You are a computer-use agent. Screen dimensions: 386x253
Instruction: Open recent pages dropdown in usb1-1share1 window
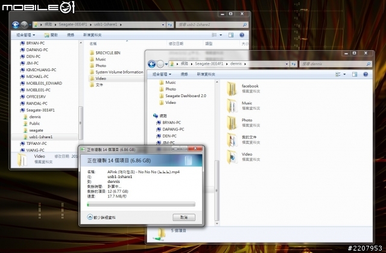tap(30, 25)
